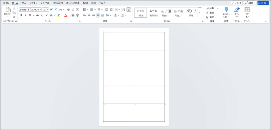Open the ファイル menu tab
271x130 pixels.
pyautogui.click(x=6, y=3)
